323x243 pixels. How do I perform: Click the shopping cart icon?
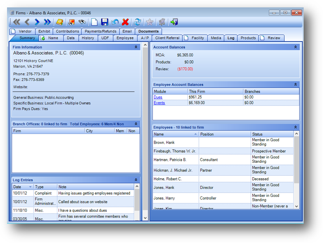point(162,22)
